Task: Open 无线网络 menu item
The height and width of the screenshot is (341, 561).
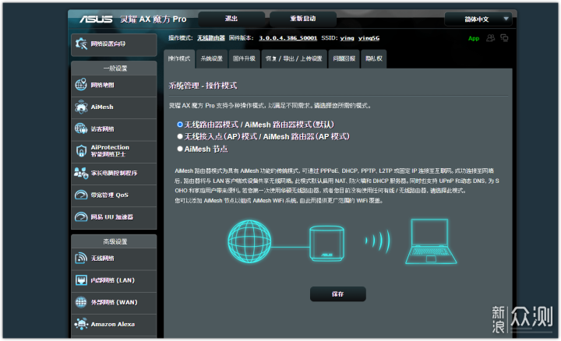Action: pyautogui.click(x=114, y=258)
